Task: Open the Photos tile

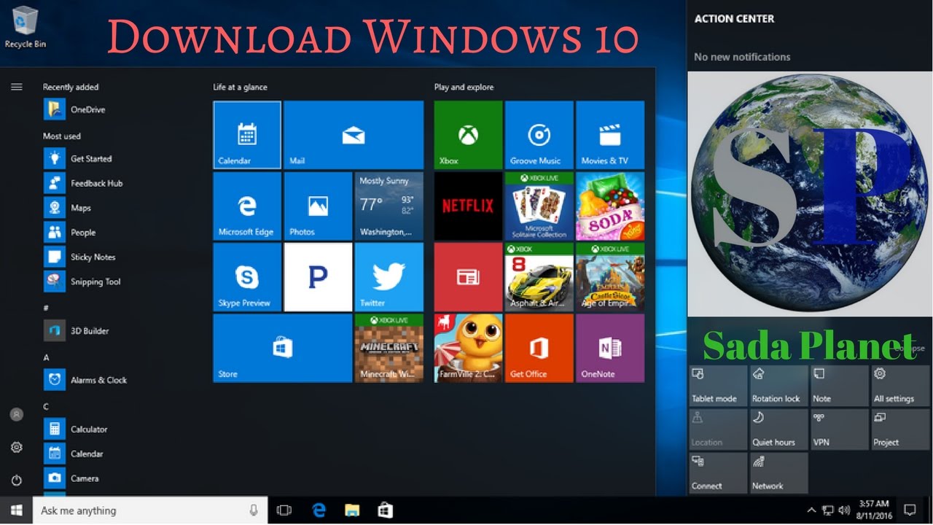Action: click(x=318, y=206)
